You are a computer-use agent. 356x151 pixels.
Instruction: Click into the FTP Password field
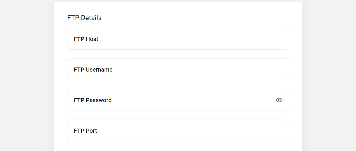(x=178, y=100)
